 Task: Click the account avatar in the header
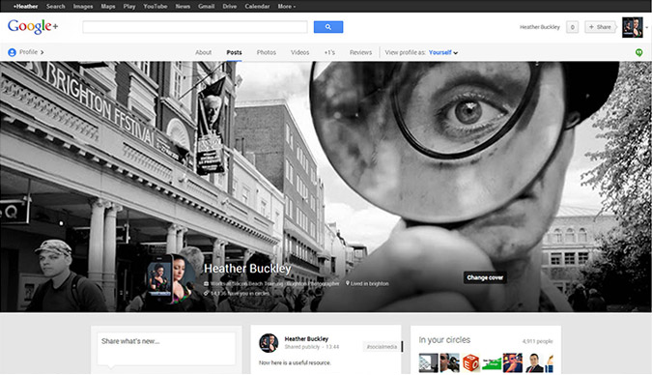tap(632, 27)
